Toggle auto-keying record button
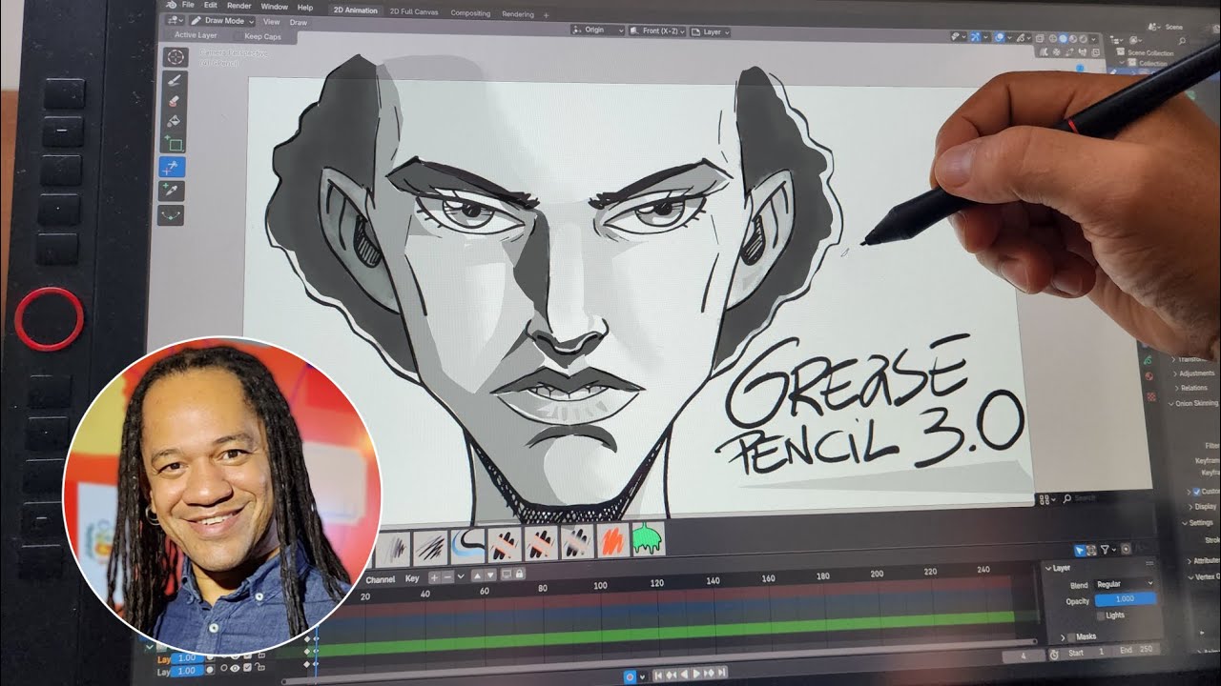The height and width of the screenshot is (686, 1221). [630, 676]
